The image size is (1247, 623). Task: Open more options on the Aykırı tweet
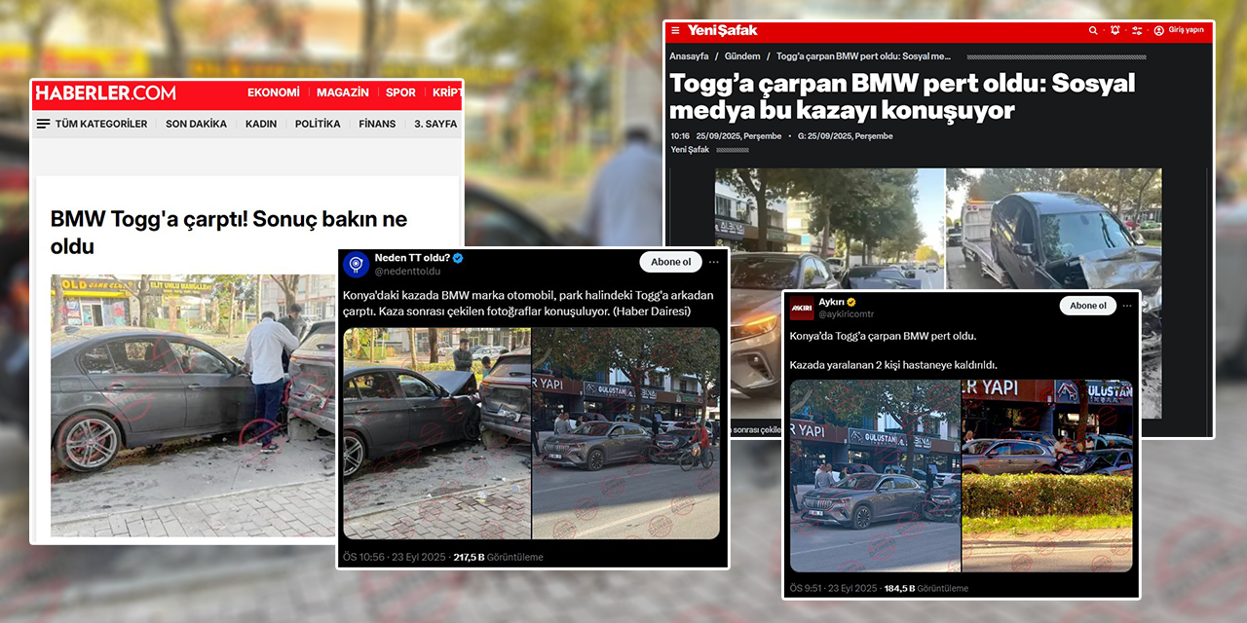(1126, 305)
